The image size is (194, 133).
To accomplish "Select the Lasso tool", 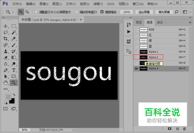I will tap(6, 32).
